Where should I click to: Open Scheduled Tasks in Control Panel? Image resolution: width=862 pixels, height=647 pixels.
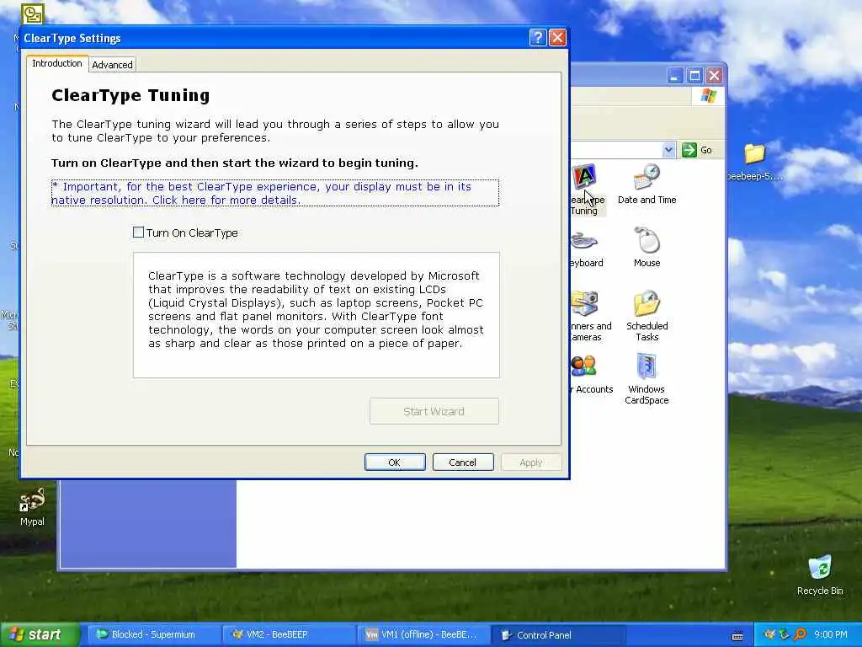coord(647,316)
